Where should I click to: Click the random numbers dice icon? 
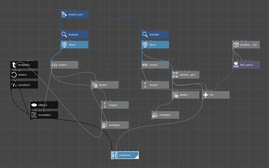click(x=236, y=45)
